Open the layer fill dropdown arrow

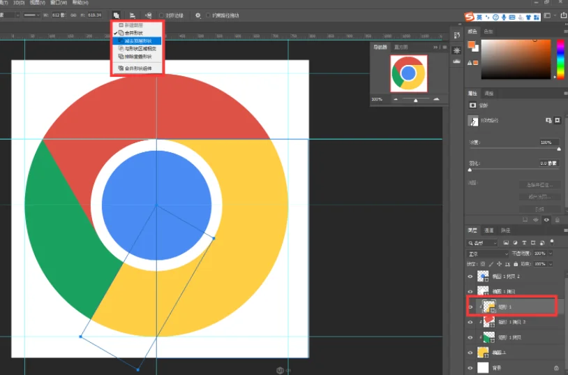(551, 264)
